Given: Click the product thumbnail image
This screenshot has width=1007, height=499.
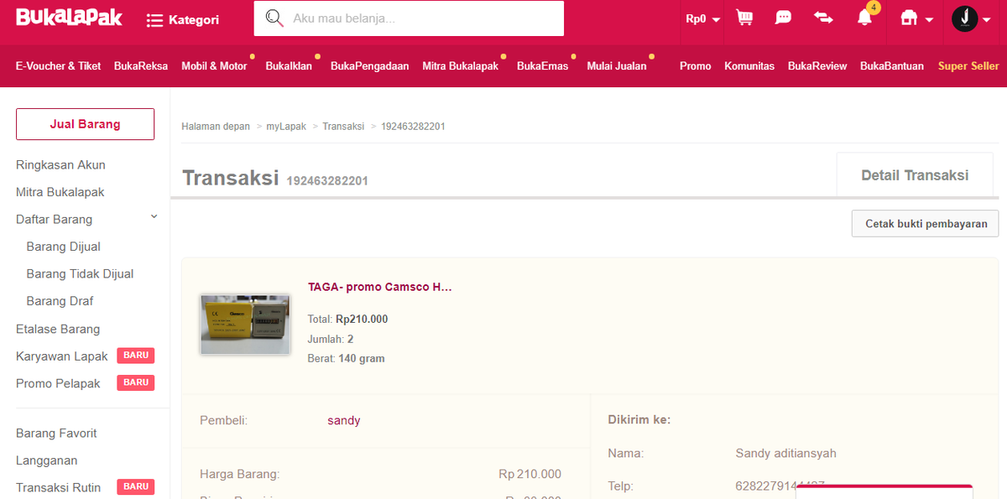Looking at the screenshot, I should (245, 324).
